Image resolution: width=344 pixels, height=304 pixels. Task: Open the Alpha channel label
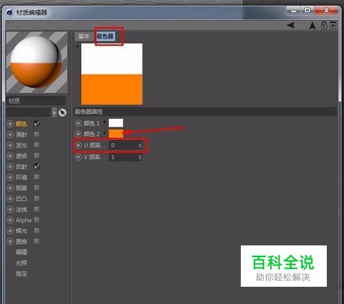(23, 220)
